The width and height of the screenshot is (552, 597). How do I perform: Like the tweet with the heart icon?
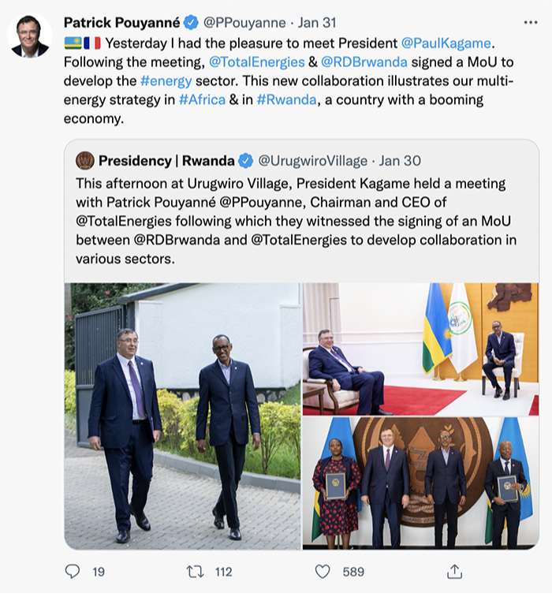pyautogui.click(x=322, y=571)
